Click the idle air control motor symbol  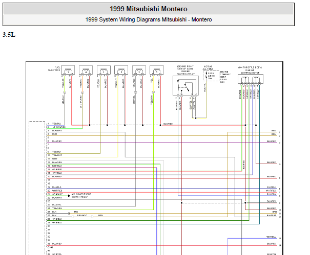pyautogui.click(x=251, y=79)
